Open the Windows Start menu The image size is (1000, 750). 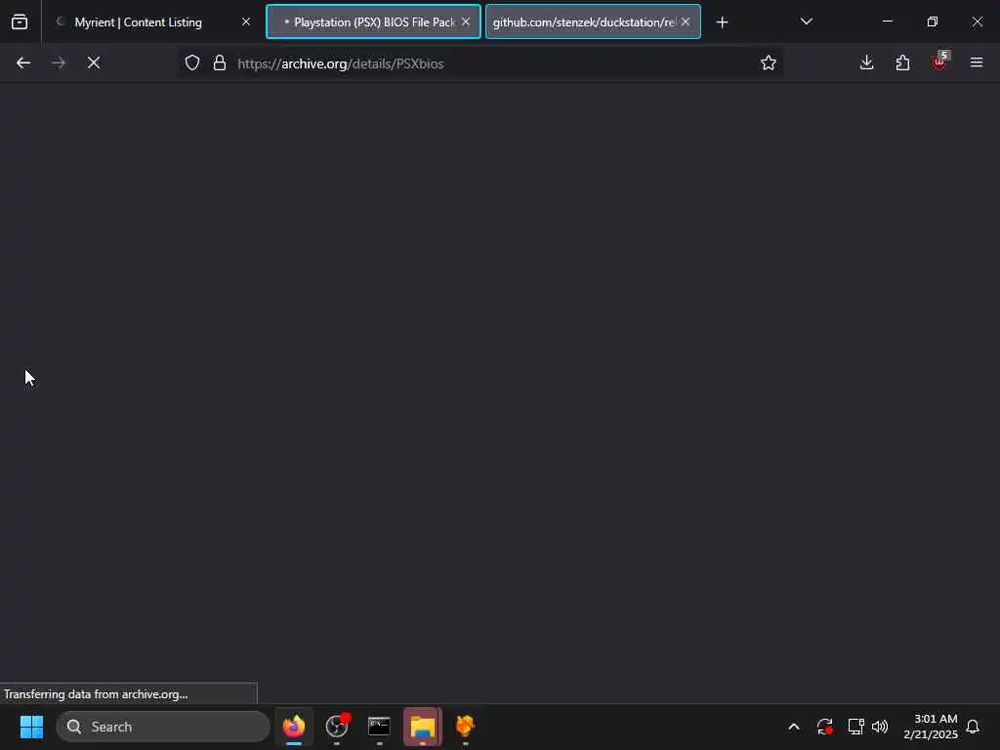click(31, 727)
